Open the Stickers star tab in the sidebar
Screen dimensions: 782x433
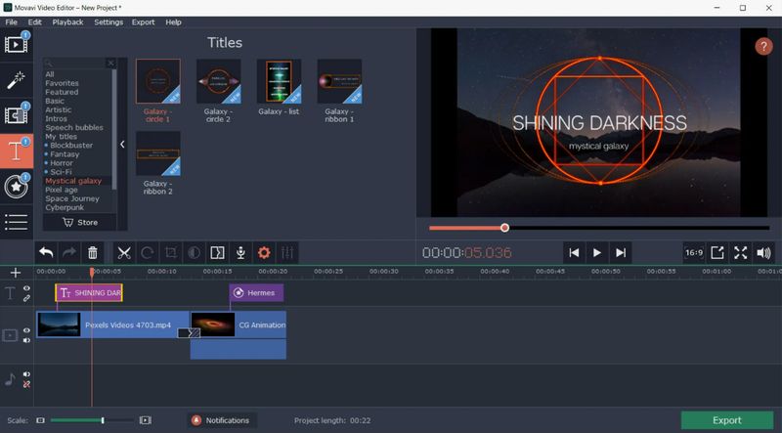coord(16,186)
